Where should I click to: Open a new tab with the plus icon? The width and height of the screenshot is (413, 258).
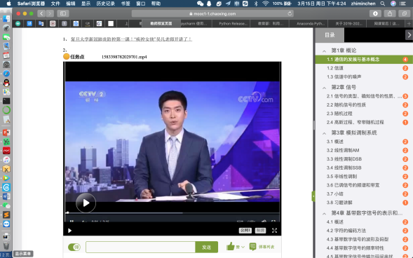[409, 23]
